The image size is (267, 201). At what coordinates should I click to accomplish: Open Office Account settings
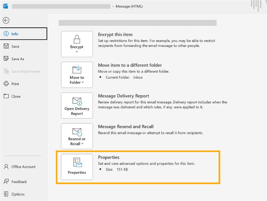pos(23,167)
